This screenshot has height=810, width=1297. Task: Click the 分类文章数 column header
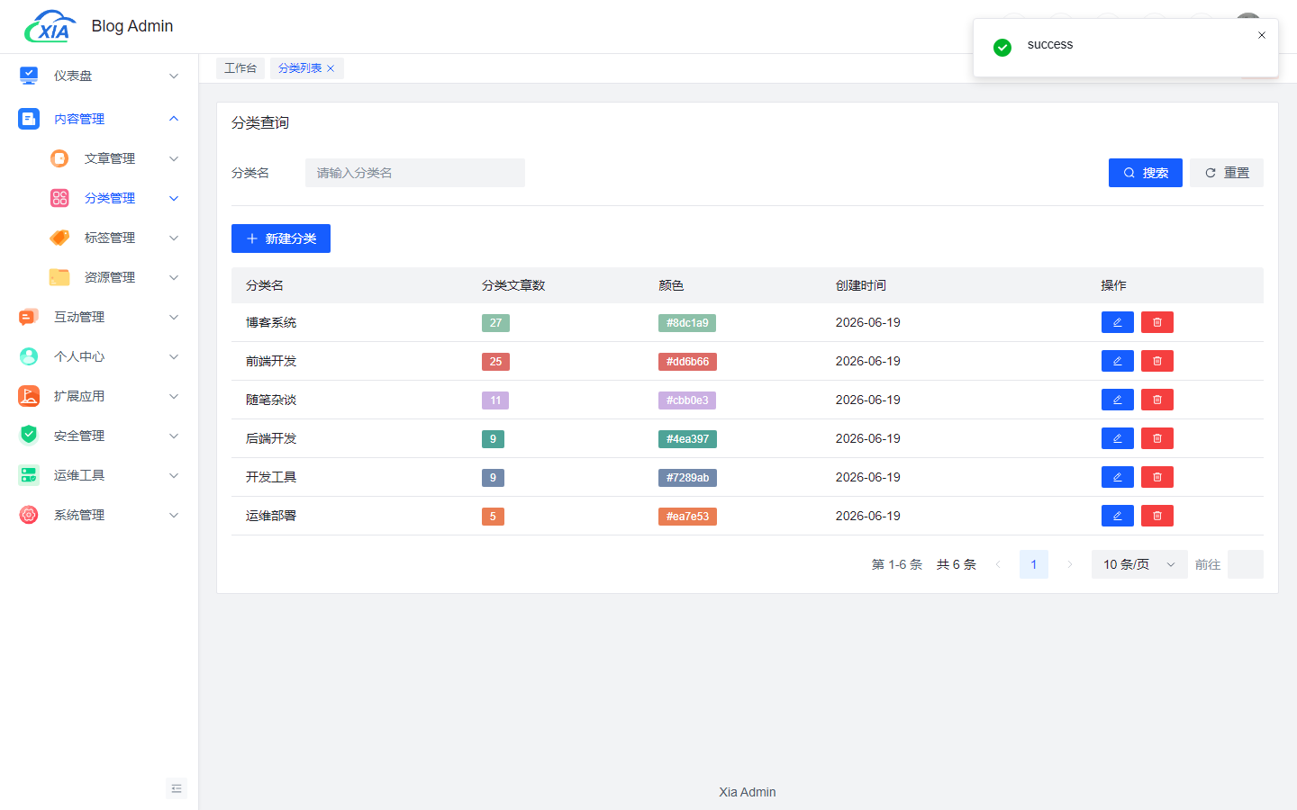pyautogui.click(x=513, y=285)
